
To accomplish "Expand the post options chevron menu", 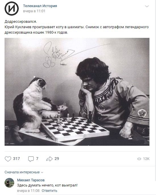I will click(147, 6).
